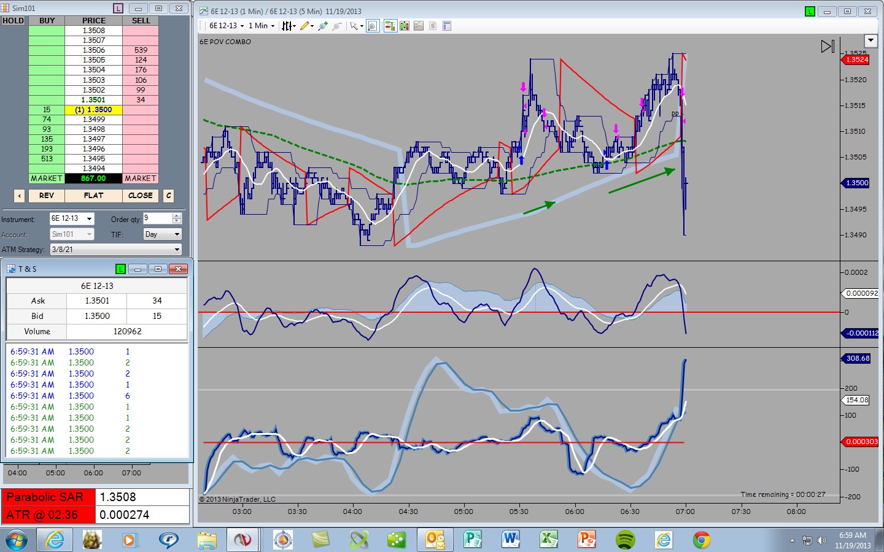Jump to latest bar arrow on chart
The height and width of the screenshot is (552, 884).
(x=828, y=47)
